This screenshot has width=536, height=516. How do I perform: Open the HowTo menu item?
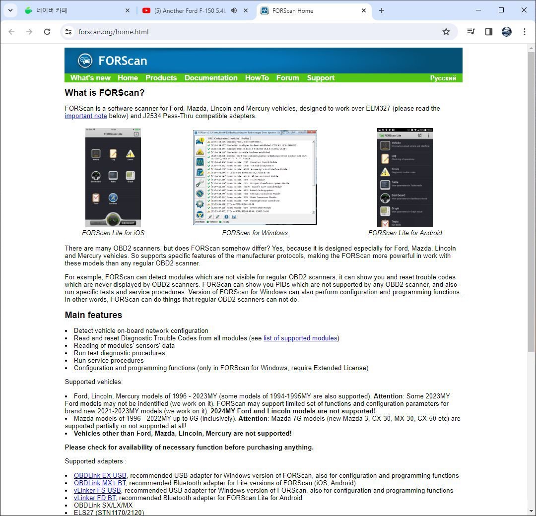[x=257, y=78]
